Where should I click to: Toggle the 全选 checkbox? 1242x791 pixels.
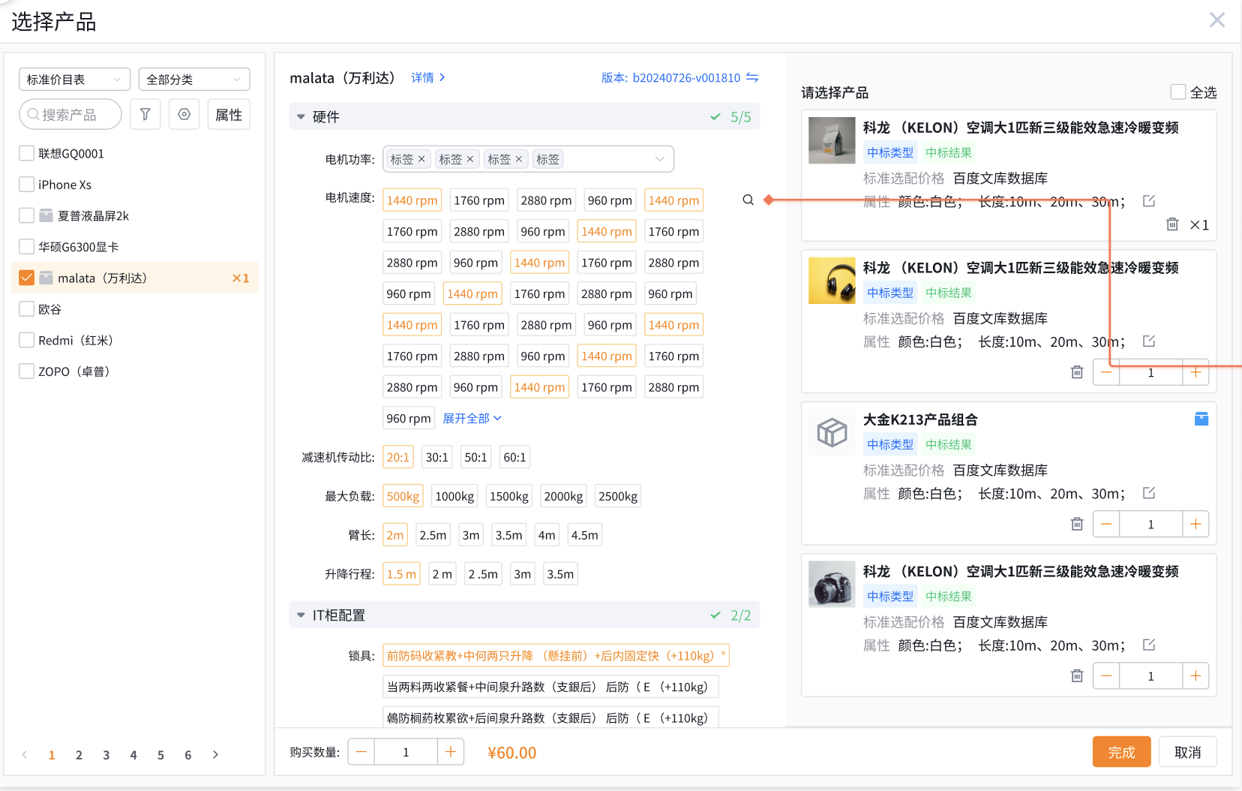click(x=1178, y=92)
